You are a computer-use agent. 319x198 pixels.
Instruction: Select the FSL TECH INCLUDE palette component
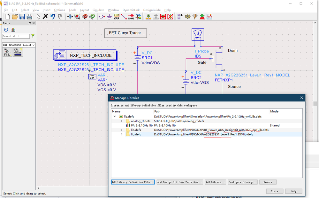pos(18,53)
